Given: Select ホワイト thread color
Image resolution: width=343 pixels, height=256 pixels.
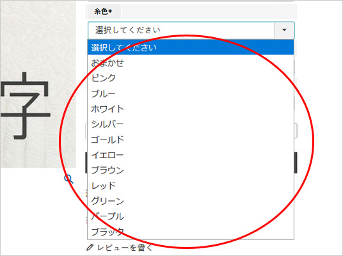Looking at the screenshot, I should 191,109.
